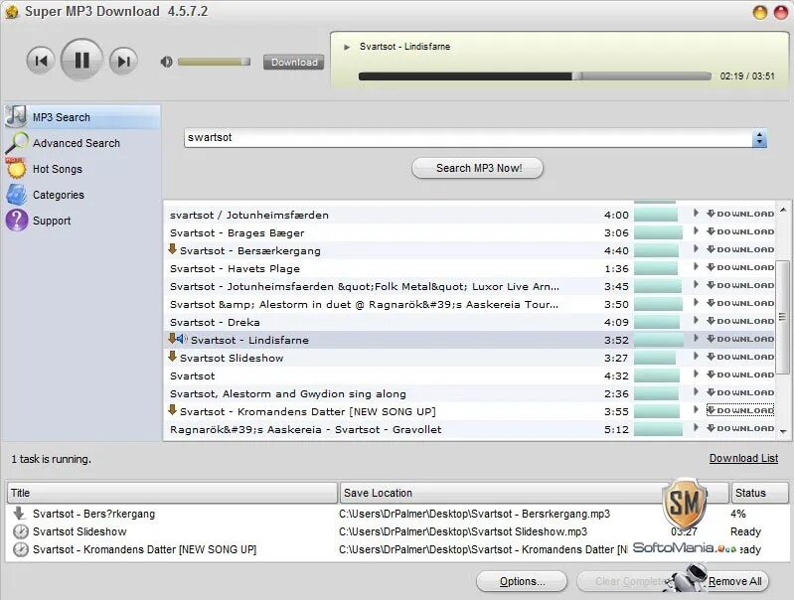Open the Hot Songs section

58,169
